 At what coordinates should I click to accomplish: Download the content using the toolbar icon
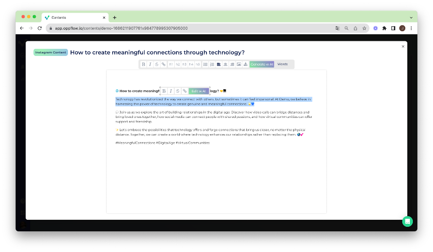tap(246, 65)
